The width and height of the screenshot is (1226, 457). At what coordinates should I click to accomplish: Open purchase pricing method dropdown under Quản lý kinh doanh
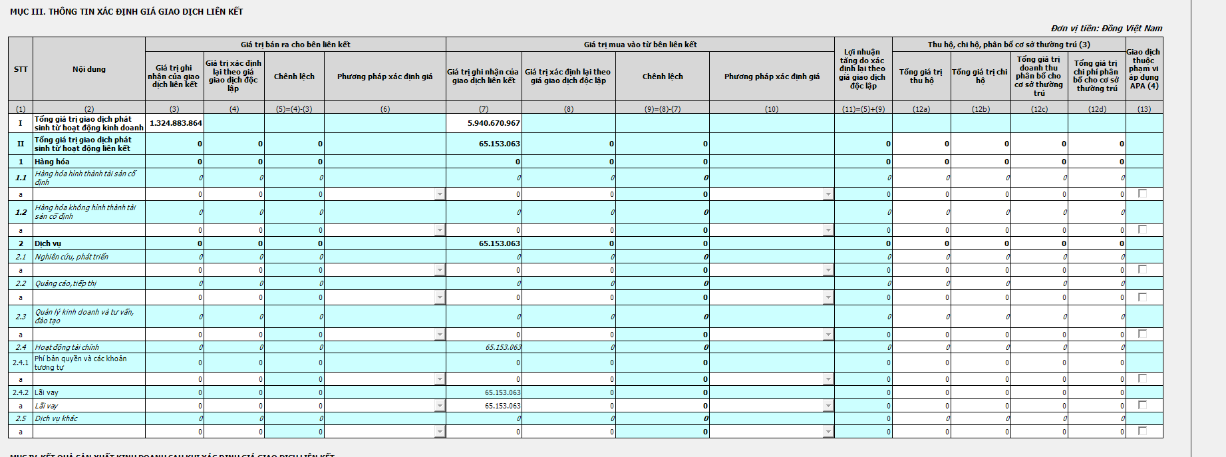coord(828,335)
